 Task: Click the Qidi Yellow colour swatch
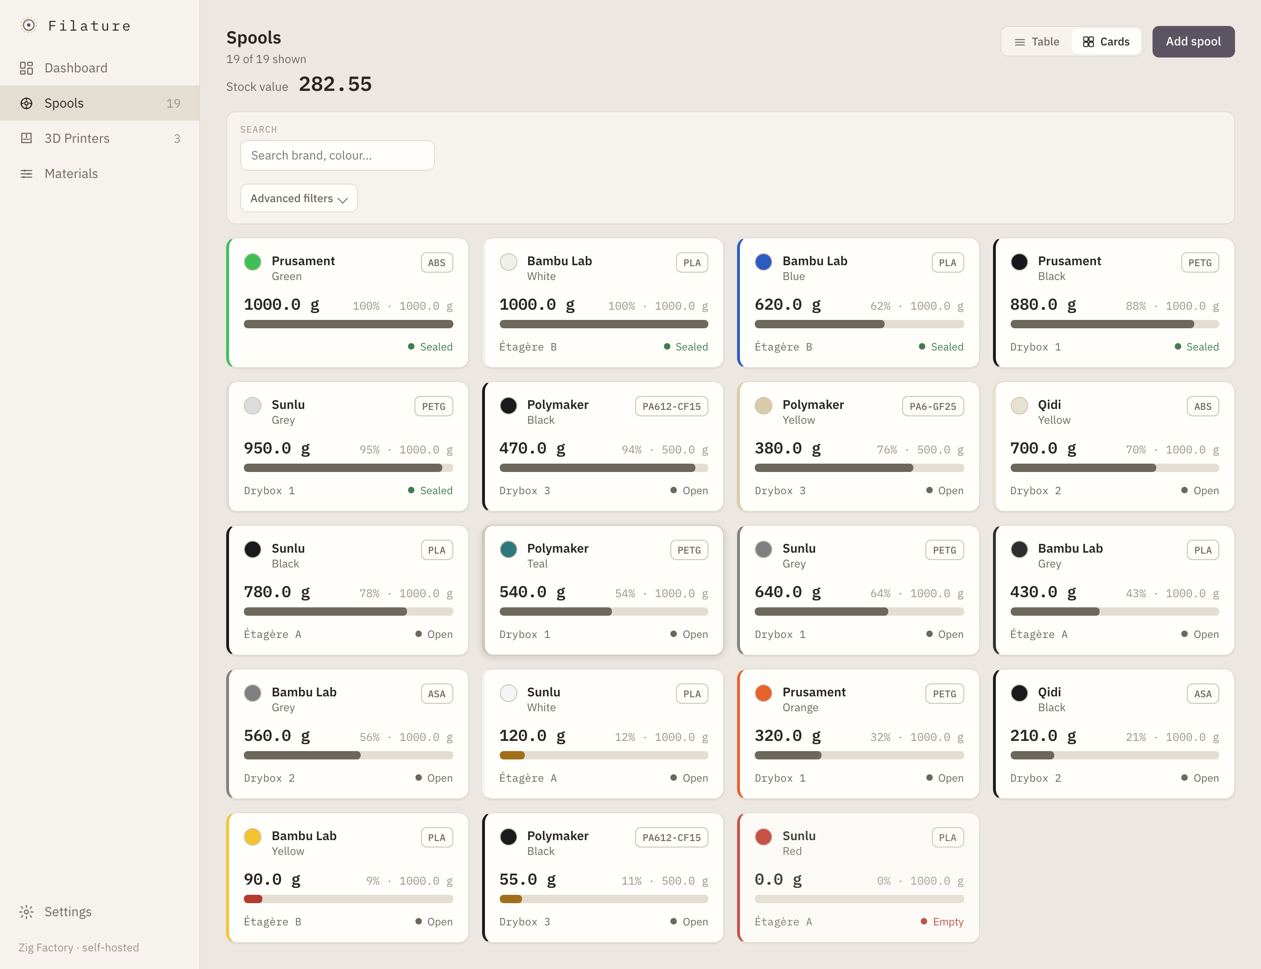coord(1019,406)
